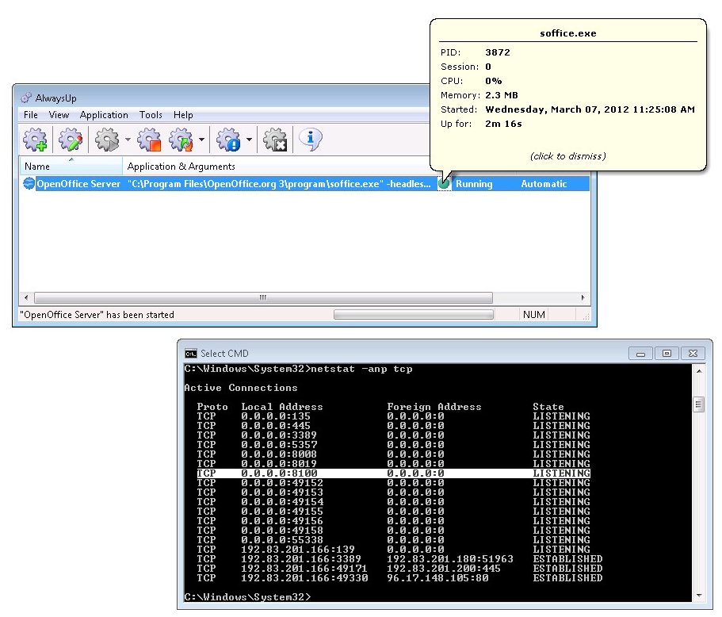Click the CMD scrollbar down arrow
This screenshot has height=617, width=722.
[699, 596]
